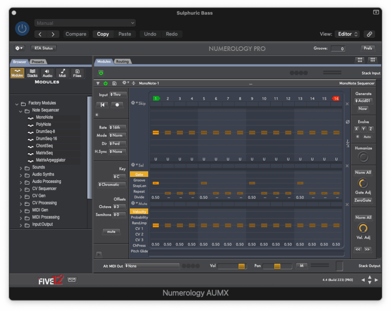Select the Browser tab
The height and width of the screenshot is (311, 391).
click(x=19, y=62)
